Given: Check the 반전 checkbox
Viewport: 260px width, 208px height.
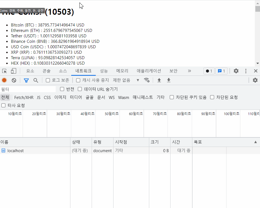Looking at the screenshot, I should tap(62, 89).
